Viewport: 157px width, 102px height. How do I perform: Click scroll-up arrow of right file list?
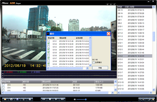154,7
